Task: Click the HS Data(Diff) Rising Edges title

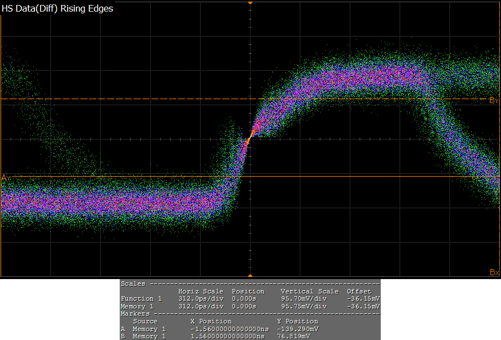Action: tap(58, 9)
